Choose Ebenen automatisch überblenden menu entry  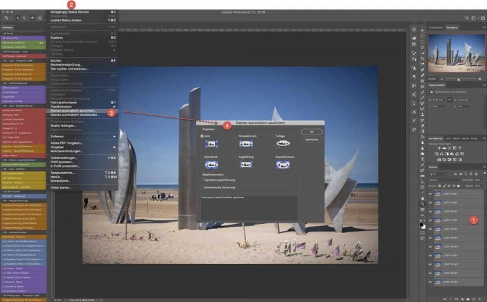pos(82,115)
